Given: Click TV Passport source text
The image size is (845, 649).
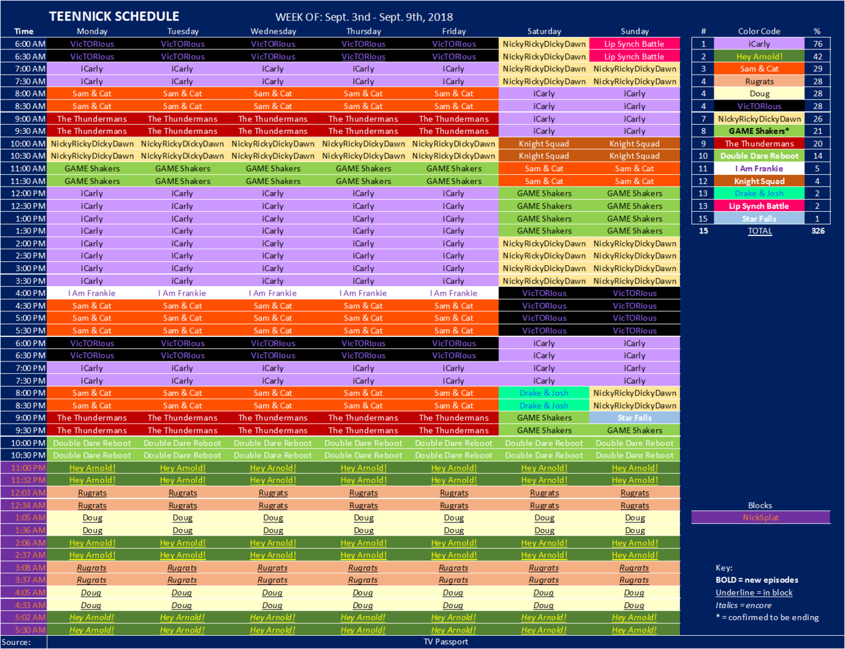Looking at the screenshot, I should pyautogui.click(x=446, y=642).
